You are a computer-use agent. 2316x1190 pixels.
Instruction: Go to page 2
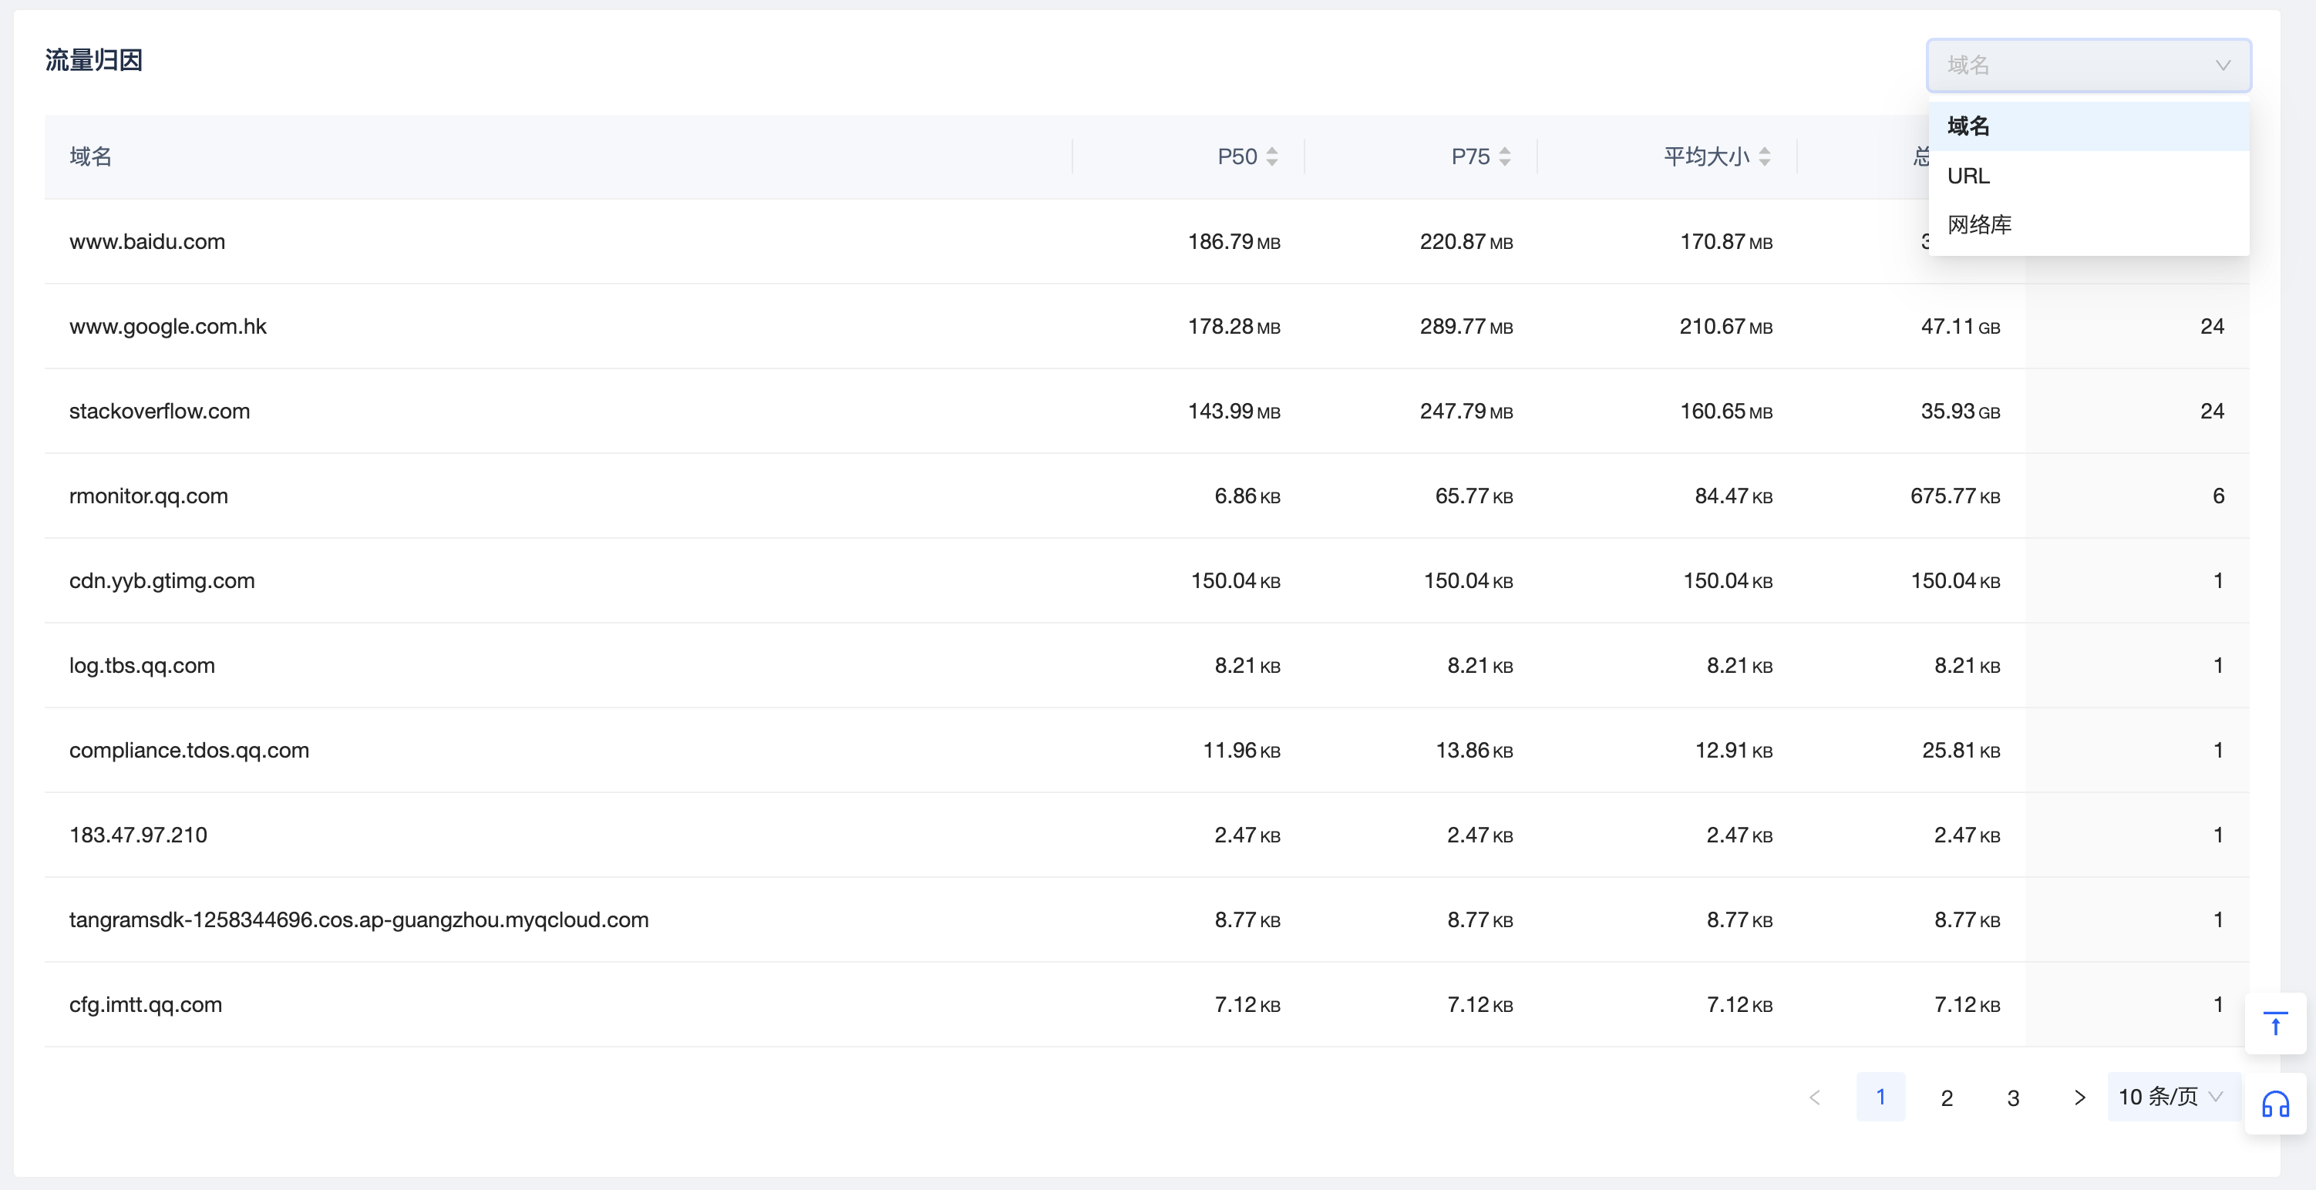pyautogui.click(x=1947, y=1098)
